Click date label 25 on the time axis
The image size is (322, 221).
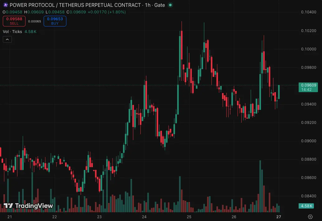(189, 217)
